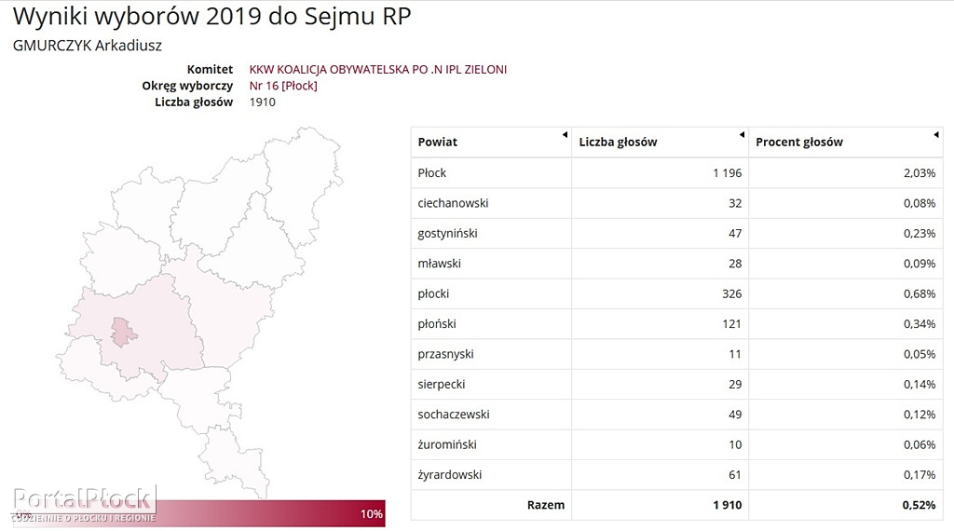
Task: Sort by Liczba głosów column arrow
Action: click(742, 134)
